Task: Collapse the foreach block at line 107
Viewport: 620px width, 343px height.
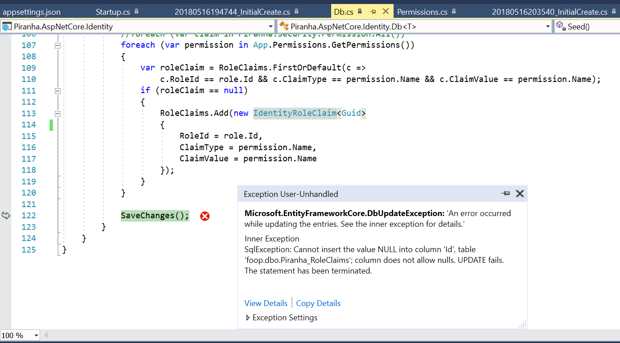Action: point(57,45)
